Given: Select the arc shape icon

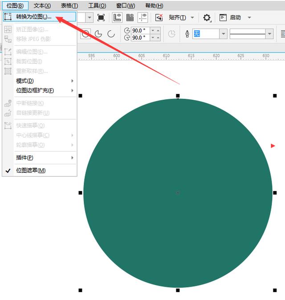Looking at the screenshot, I should pyautogui.click(x=111, y=34).
